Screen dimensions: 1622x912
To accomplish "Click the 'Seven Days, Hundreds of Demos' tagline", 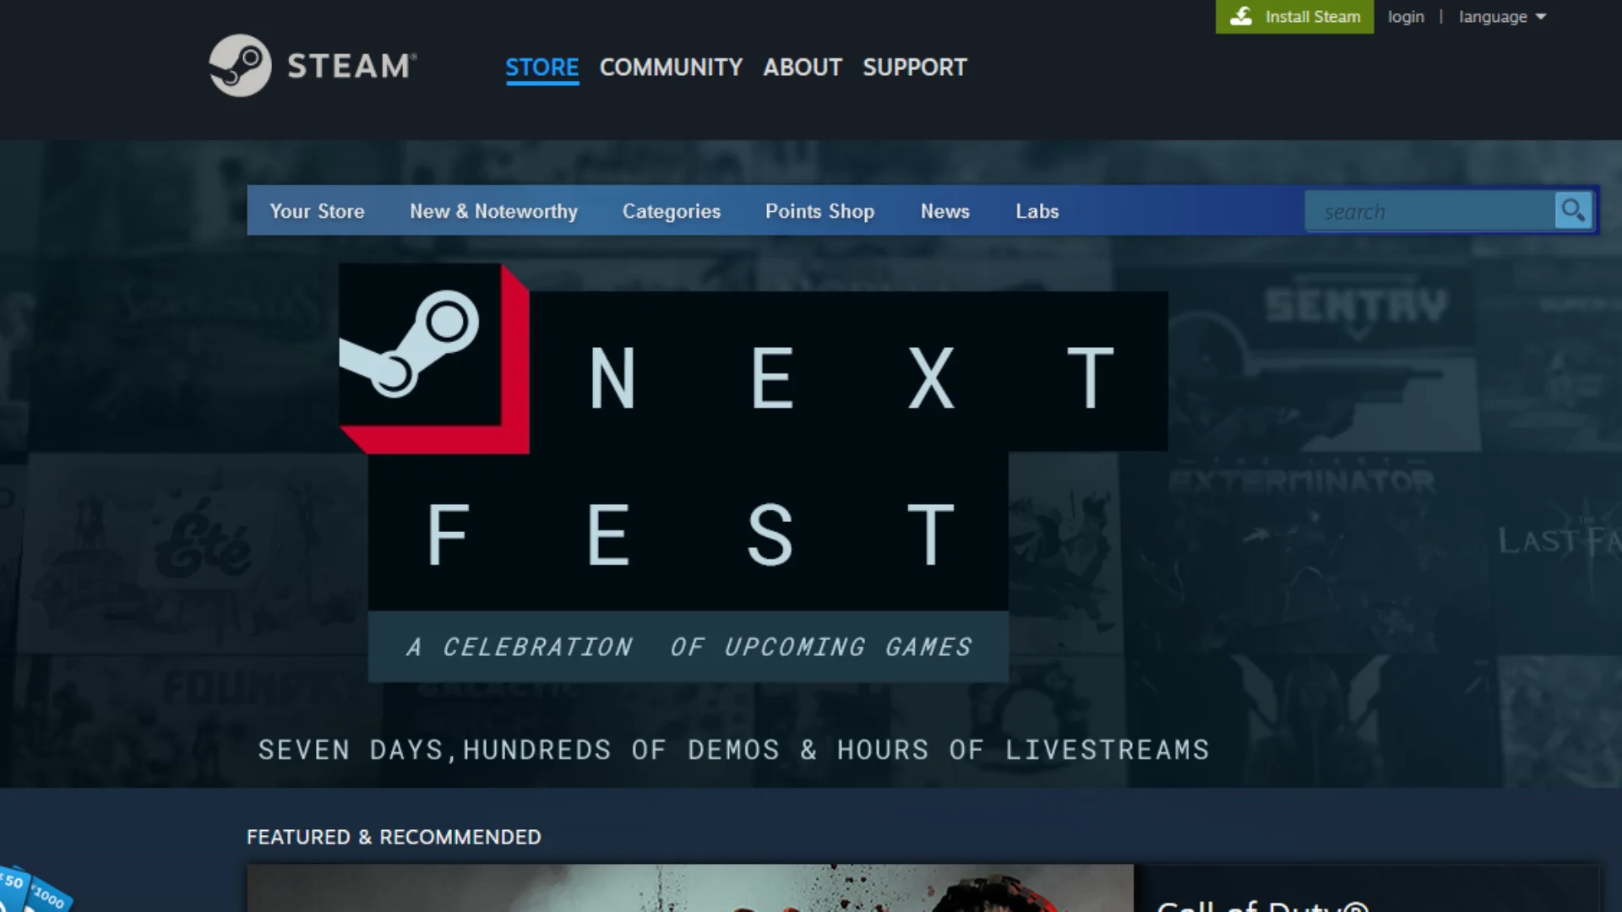I will 733,750.
